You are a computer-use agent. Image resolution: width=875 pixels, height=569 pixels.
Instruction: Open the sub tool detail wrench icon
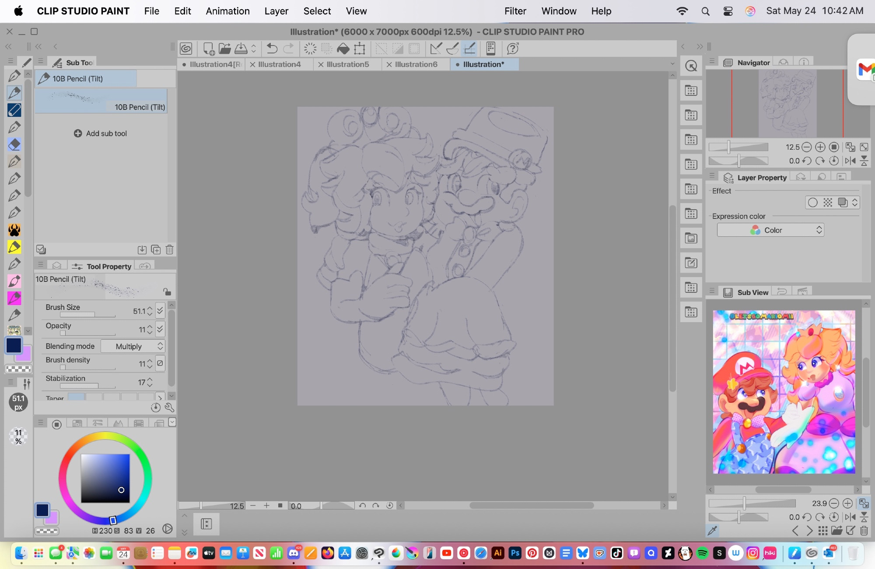click(x=169, y=407)
